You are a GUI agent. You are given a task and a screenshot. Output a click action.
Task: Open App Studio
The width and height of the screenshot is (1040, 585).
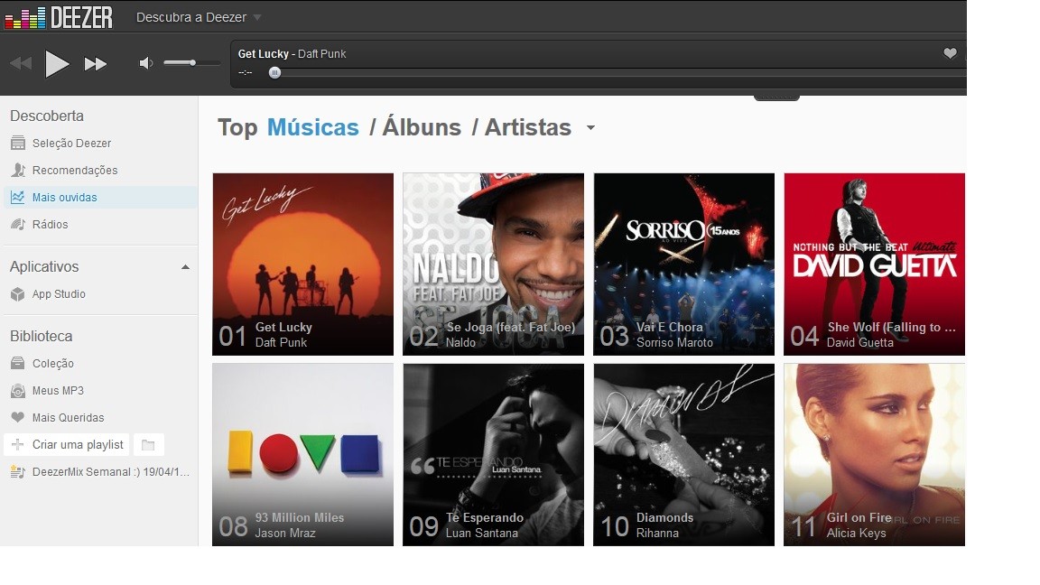click(59, 294)
